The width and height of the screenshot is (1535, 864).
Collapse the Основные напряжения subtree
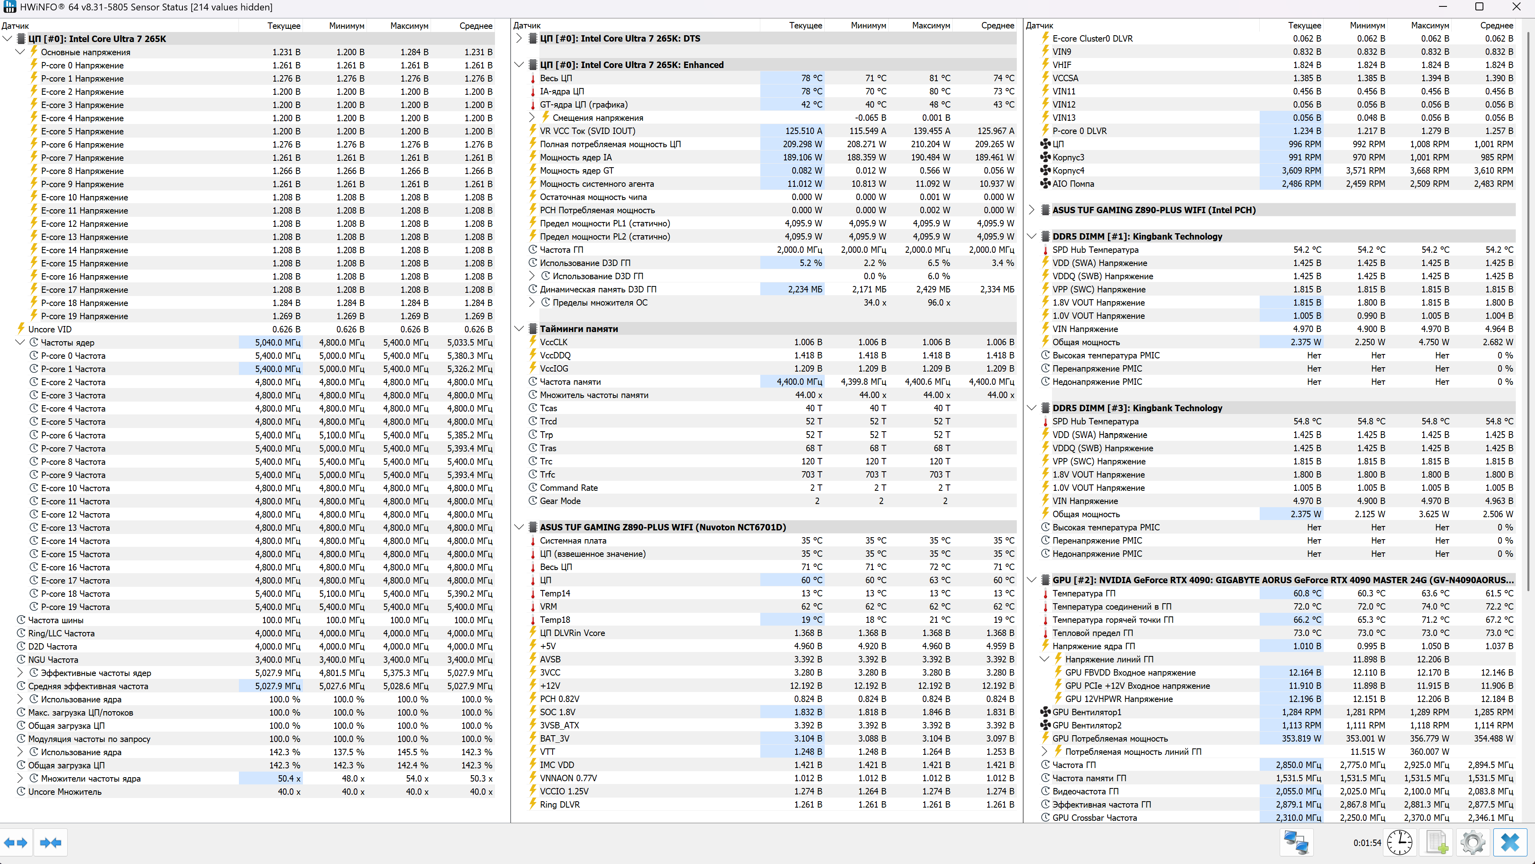20,52
